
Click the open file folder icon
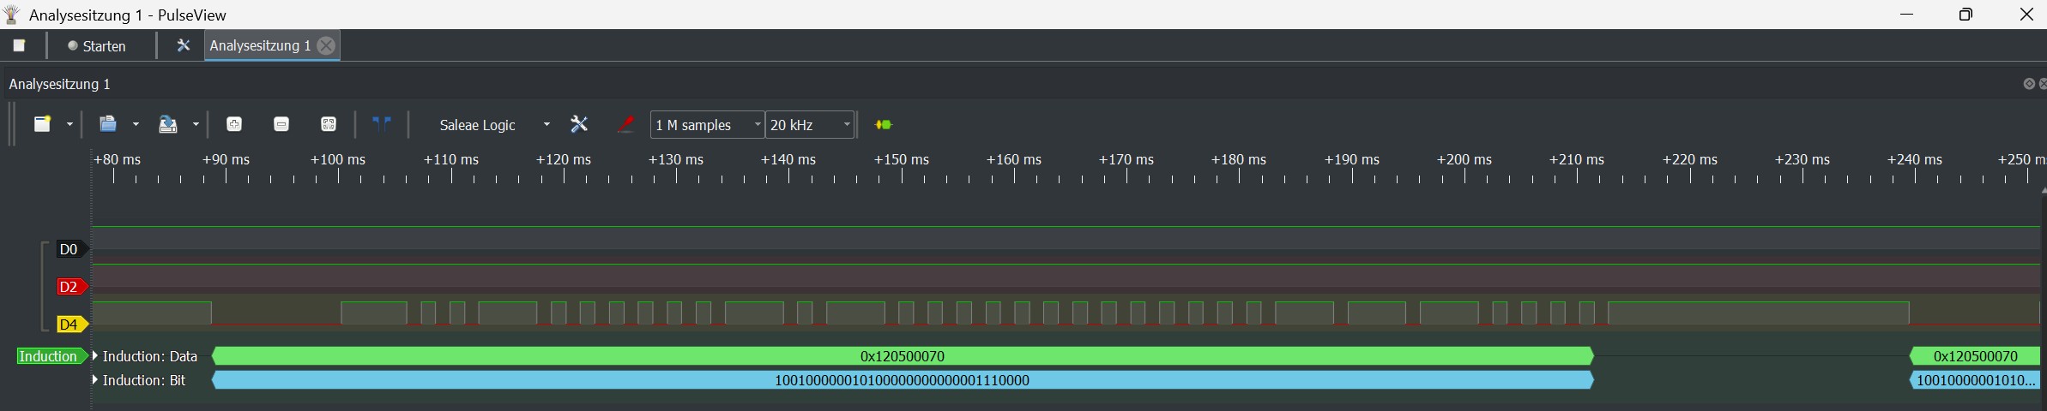tap(108, 124)
